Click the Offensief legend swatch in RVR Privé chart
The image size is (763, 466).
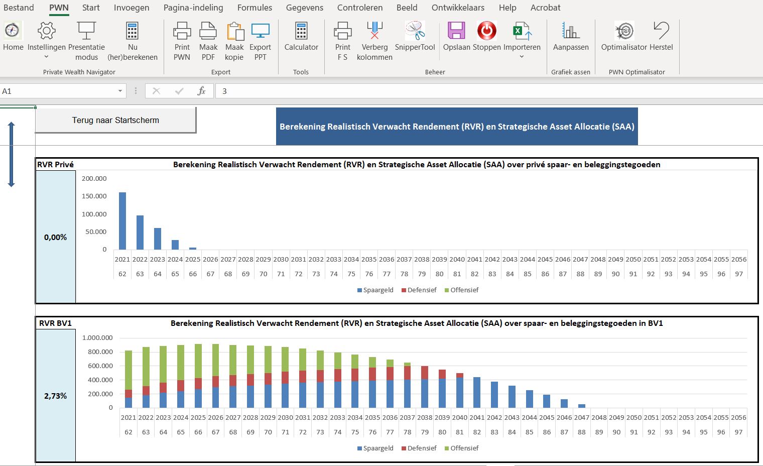447,290
